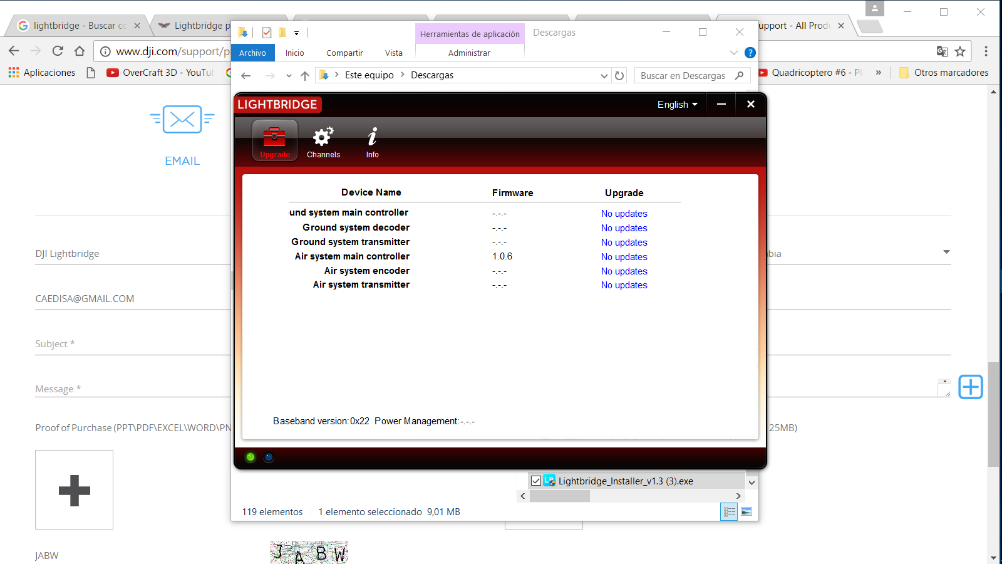The width and height of the screenshot is (1002, 564).
Task: Close the lightbridge - Buscar Chrome tab
Action: [137, 26]
